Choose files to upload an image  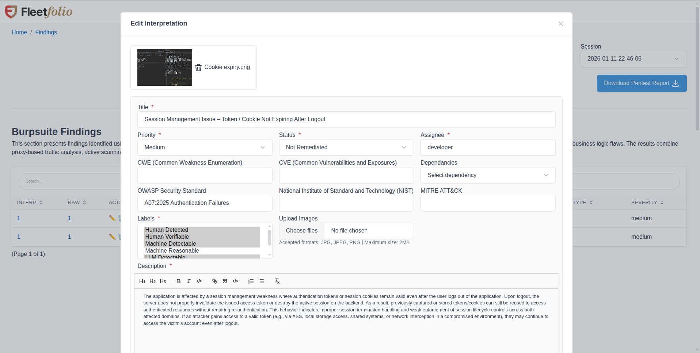pyautogui.click(x=301, y=230)
